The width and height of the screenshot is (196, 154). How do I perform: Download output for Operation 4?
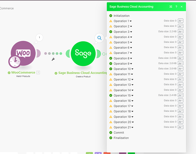181,37
